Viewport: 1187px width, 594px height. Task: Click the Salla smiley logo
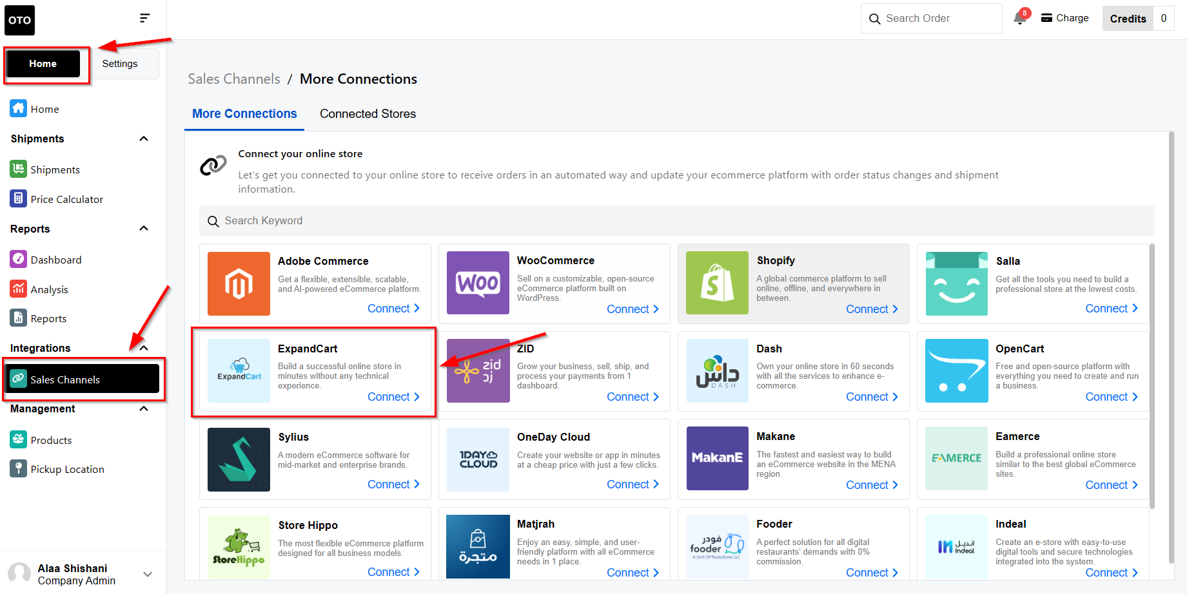pos(957,283)
